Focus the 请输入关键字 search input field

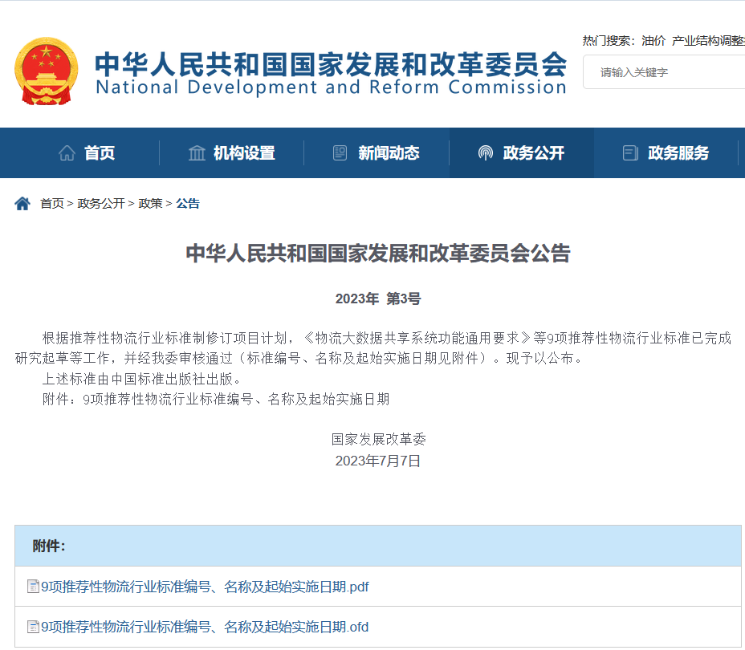666,72
